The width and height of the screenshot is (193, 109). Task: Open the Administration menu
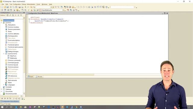coord(31,4)
